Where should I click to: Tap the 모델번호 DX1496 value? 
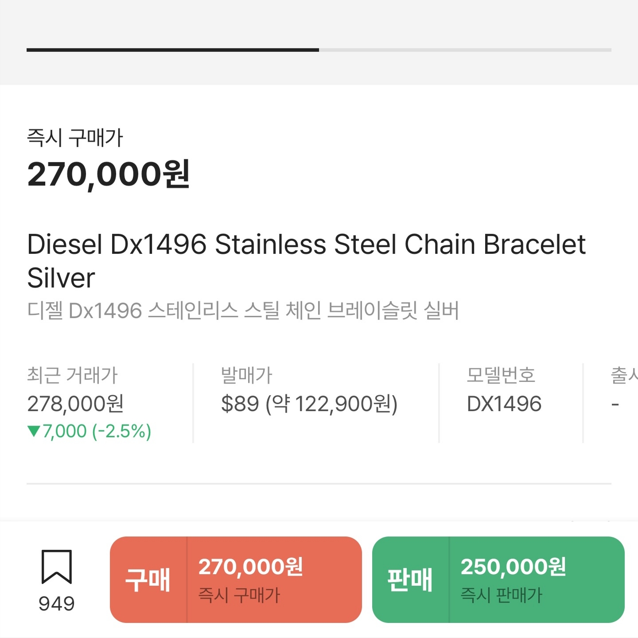[x=504, y=404]
